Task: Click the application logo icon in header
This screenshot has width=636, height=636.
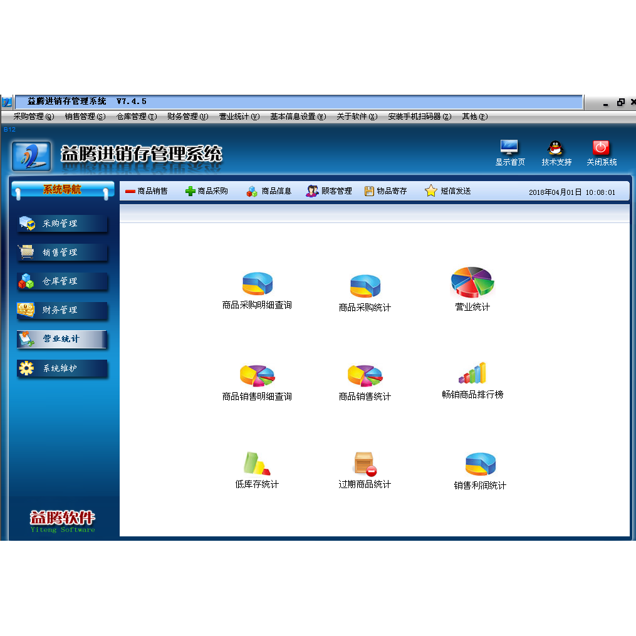Action: (x=31, y=156)
